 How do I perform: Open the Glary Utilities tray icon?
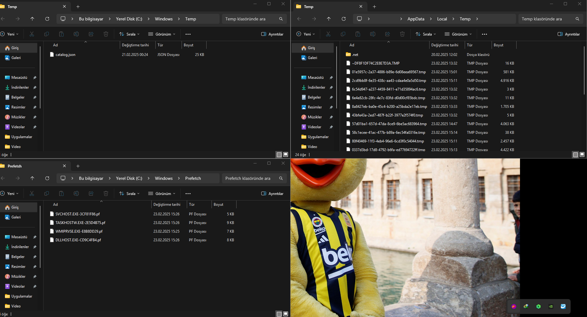[x=563, y=306]
